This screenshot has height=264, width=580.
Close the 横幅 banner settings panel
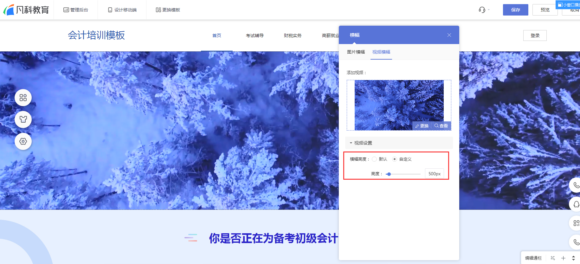449,35
